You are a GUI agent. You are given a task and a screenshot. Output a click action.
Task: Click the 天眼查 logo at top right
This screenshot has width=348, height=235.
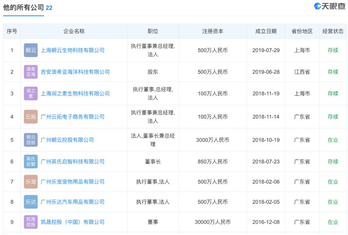tap(330, 6)
